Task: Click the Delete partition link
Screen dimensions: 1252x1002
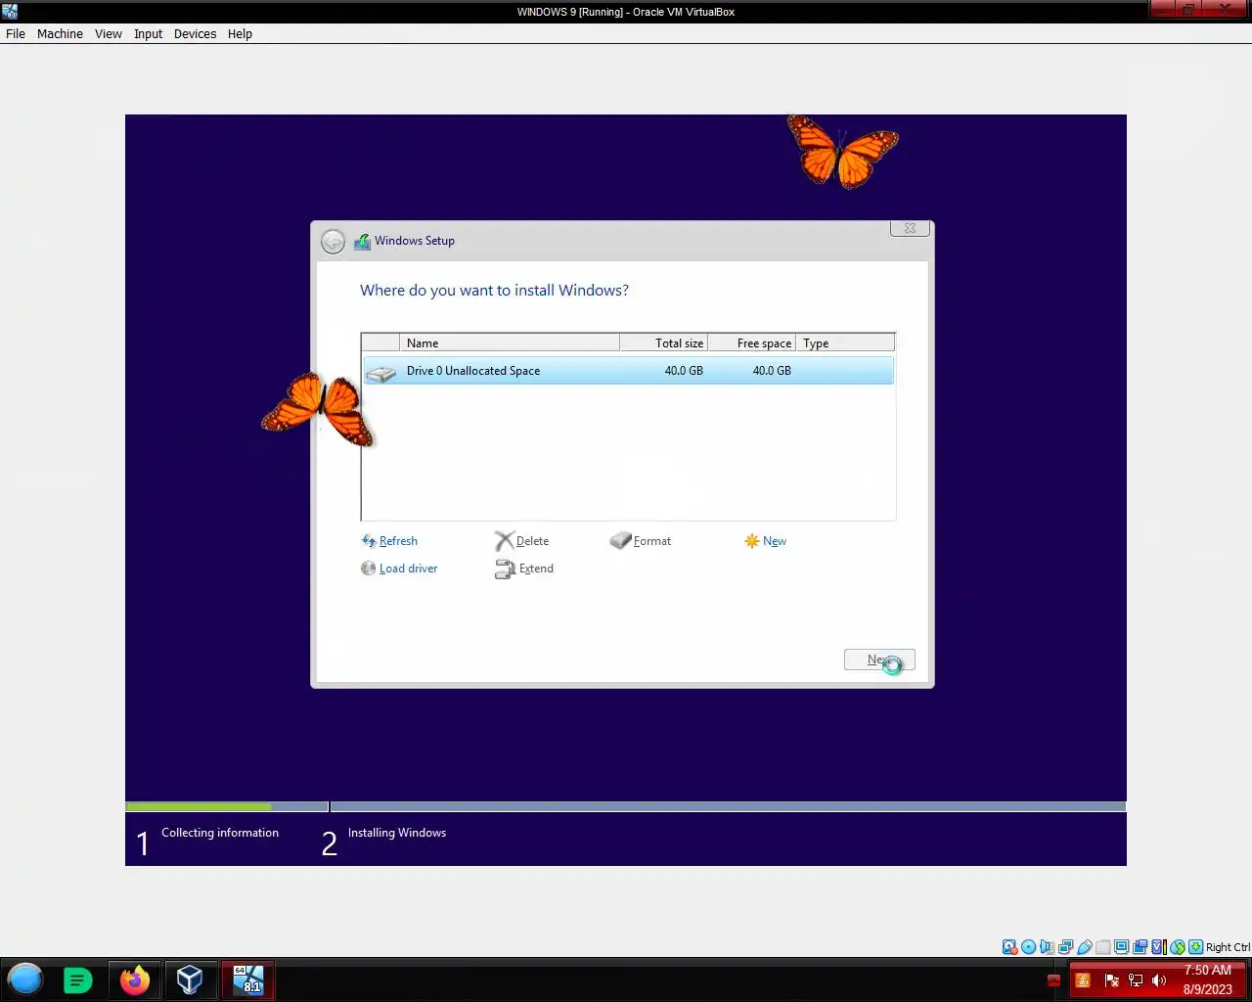Action: point(522,541)
